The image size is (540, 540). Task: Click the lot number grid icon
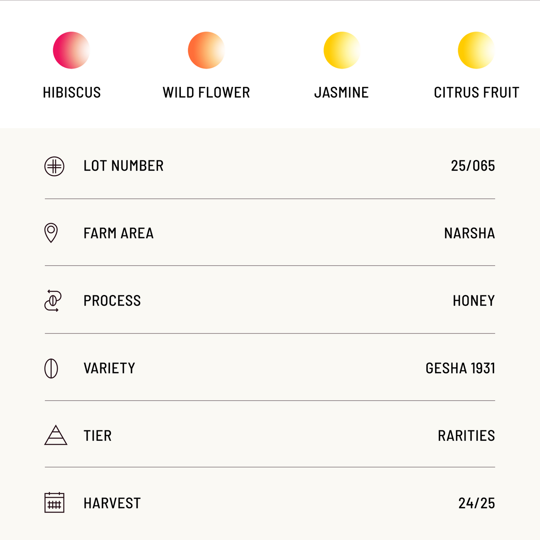click(x=54, y=166)
